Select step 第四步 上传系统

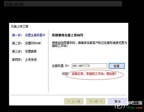point(24,60)
